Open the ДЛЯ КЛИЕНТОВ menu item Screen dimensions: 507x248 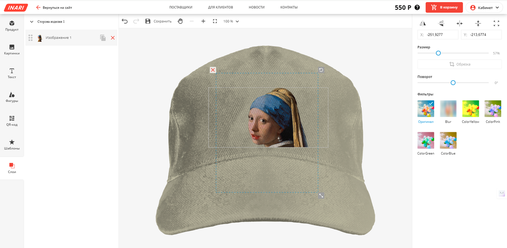point(221,7)
